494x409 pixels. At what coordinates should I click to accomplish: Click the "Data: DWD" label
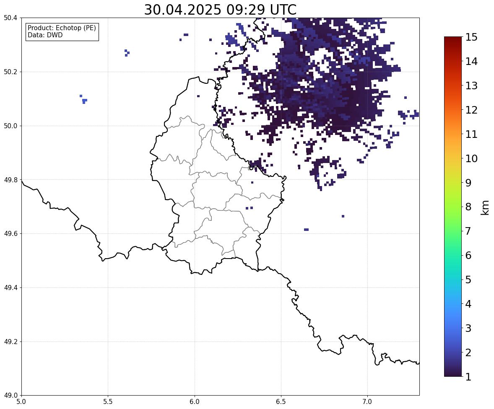[x=45, y=35]
